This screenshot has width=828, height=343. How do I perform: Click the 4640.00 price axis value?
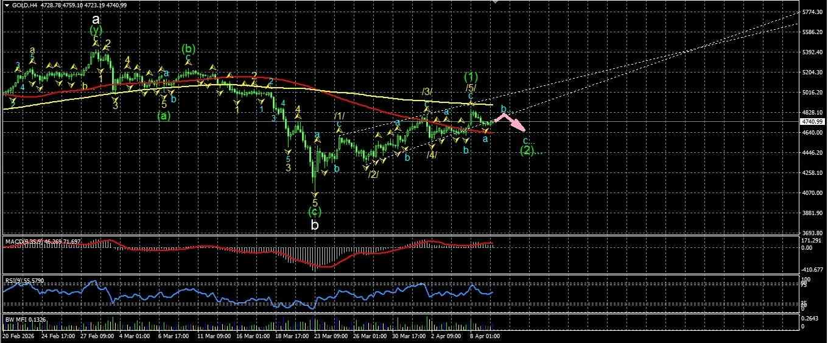(x=812, y=133)
